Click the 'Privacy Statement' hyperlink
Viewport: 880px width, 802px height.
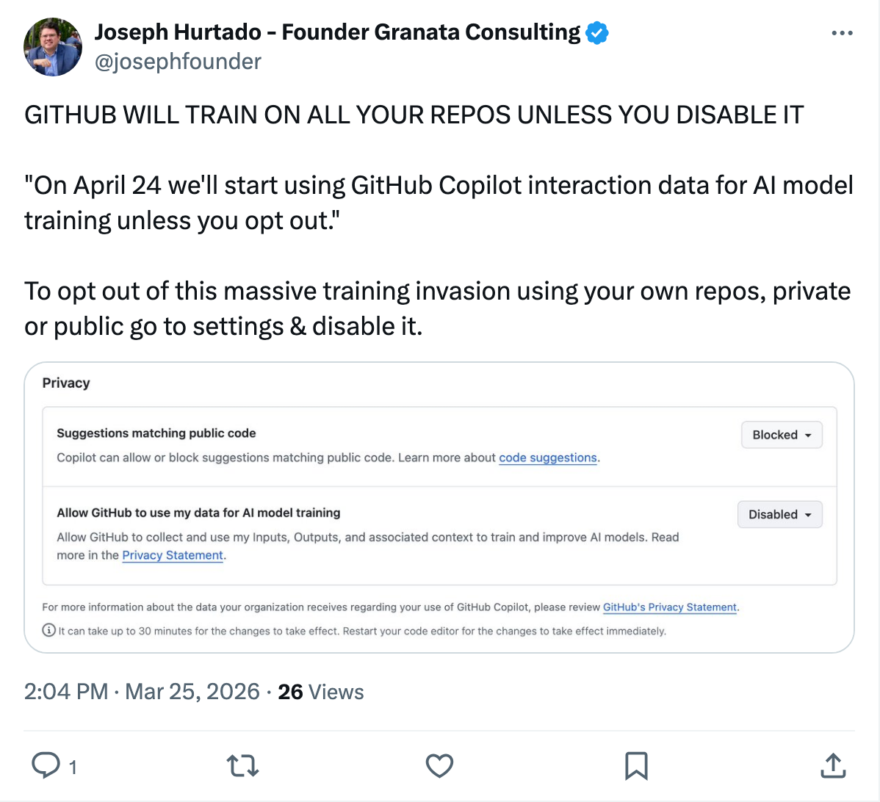pos(173,555)
